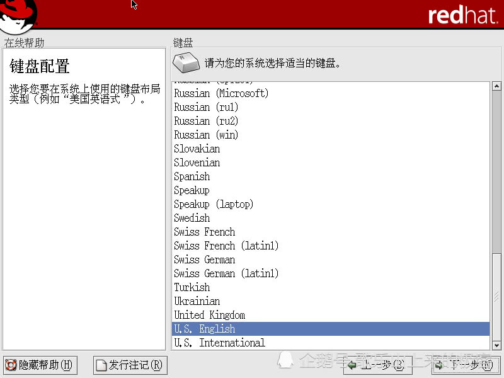This screenshot has width=504, height=378.
Task: Click the lifebuoy icon on Hide Help
Action: pyautogui.click(x=11, y=365)
